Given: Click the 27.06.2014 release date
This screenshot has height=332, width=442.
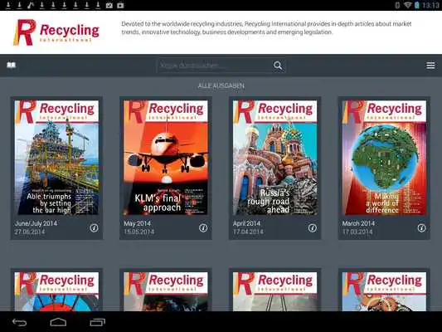Looking at the screenshot, I should click(30, 232).
